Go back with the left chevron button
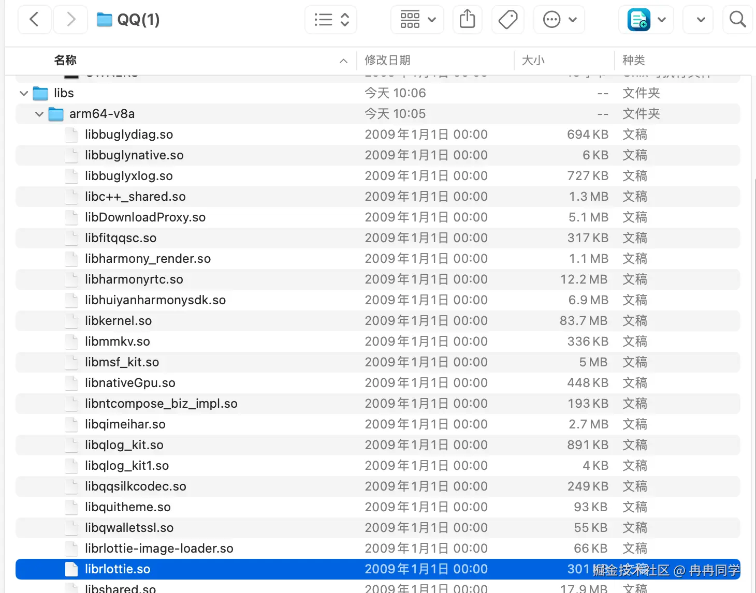 tap(34, 20)
